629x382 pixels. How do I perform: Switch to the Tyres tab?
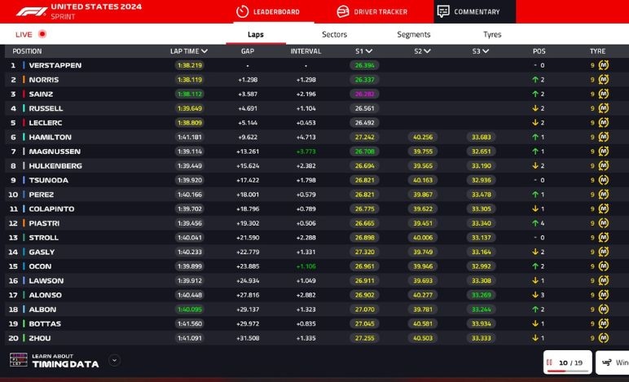[x=492, y=34]
